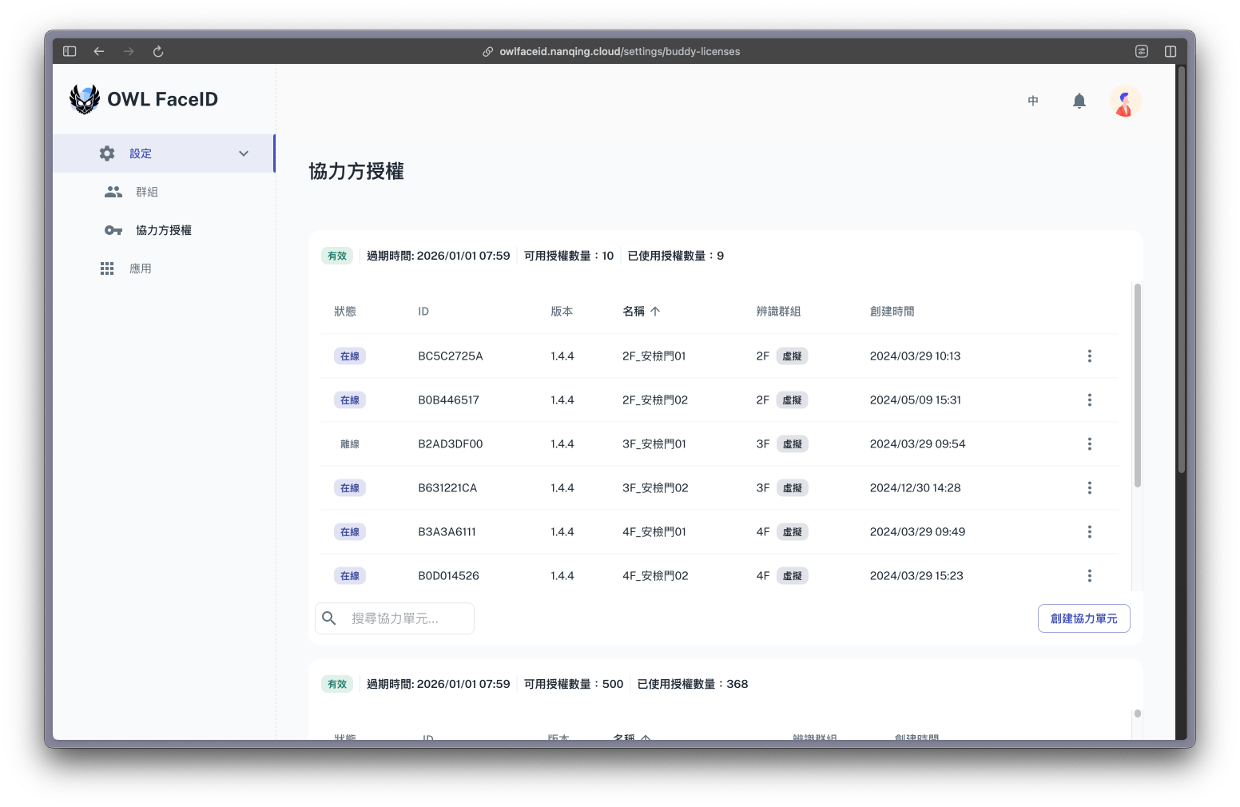Sort table by the 名稱 column arrow

(655, 312)
